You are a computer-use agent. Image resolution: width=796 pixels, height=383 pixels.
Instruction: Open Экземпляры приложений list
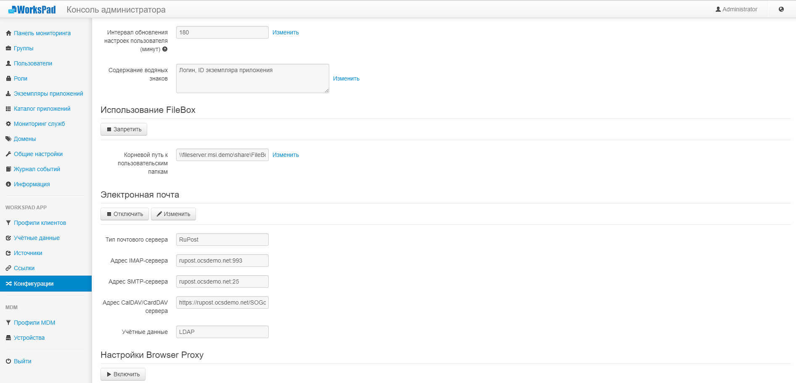48,94
